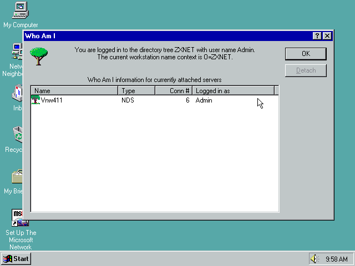Select the Inbox desktop icon
The image size is (355, 266).
pyautogui.click(x=18, y=98)
